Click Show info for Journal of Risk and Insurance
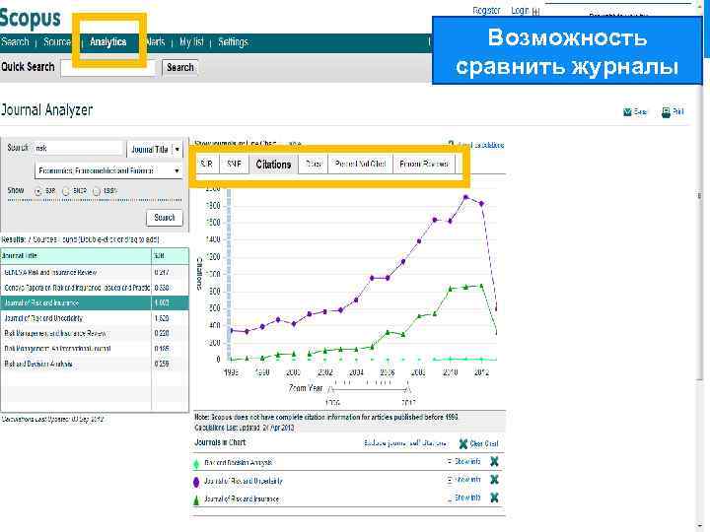The height and width of the screenshot is (532, 710). pyautogui.click(x=467, y=498)
